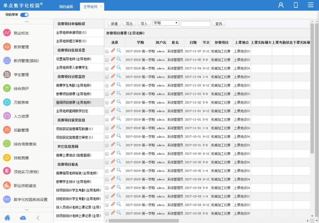Open the 综合信息查询 sidebar icon
This screenshot has width=319, height=223.
click(x=7, y=144)
